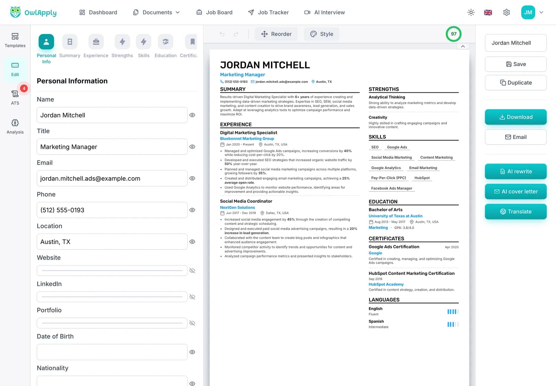Select the Personal Info tab
This screenshot has width=556, height=386.
(46, 49)
